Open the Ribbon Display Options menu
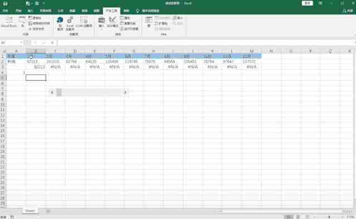356x219 pixels. coord(320,3)
